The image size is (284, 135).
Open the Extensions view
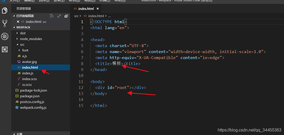click(x=4, y=49)
